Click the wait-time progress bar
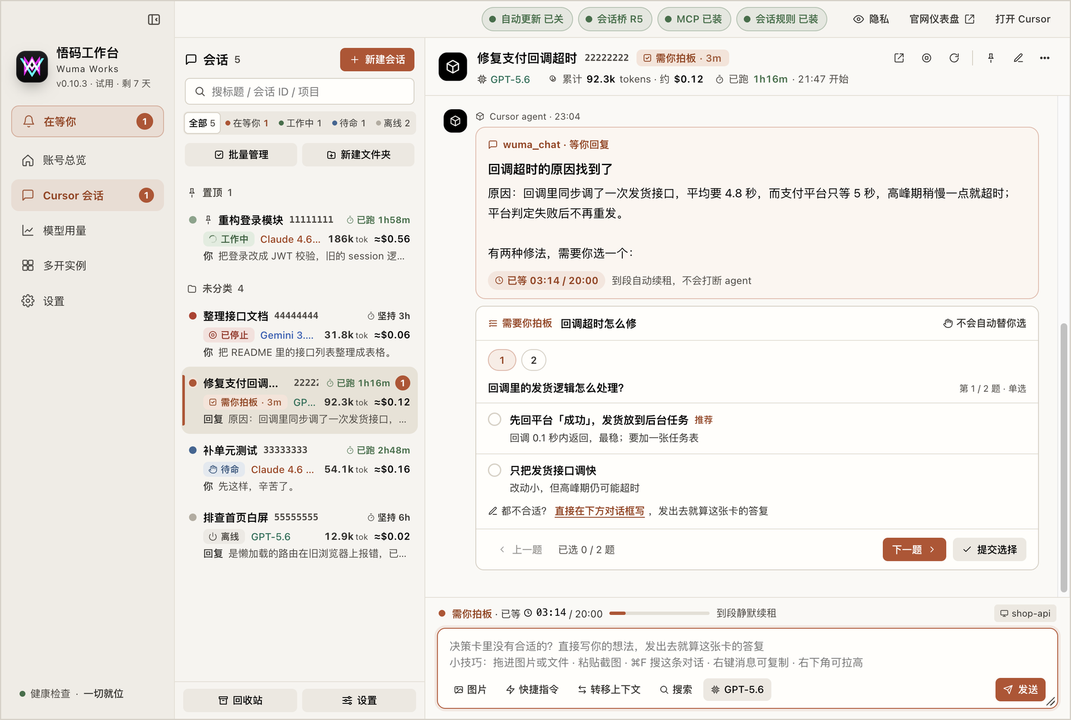 tap(659, 613)
